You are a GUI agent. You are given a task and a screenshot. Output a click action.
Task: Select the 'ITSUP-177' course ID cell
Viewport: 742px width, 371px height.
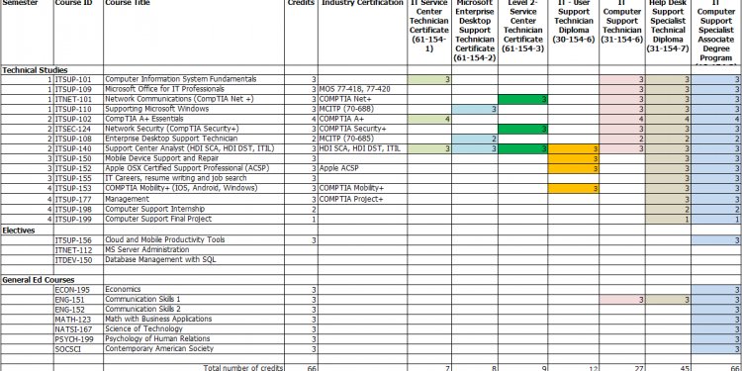click(x=78, y=199)
